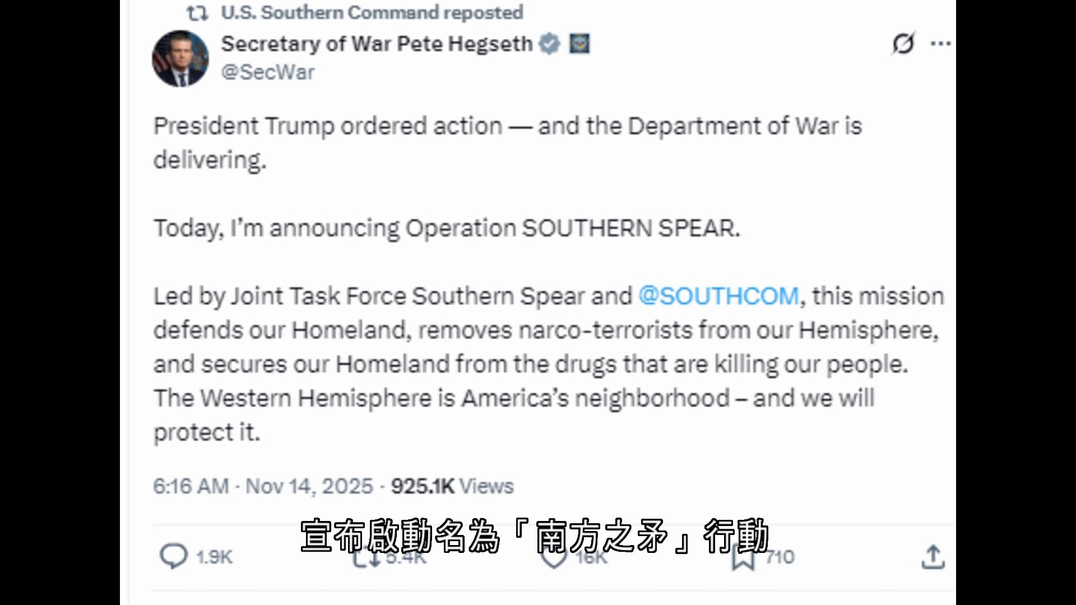Click the 1.9K replies count
Screen dimensions: 1076x605
(x=214, y=557)
